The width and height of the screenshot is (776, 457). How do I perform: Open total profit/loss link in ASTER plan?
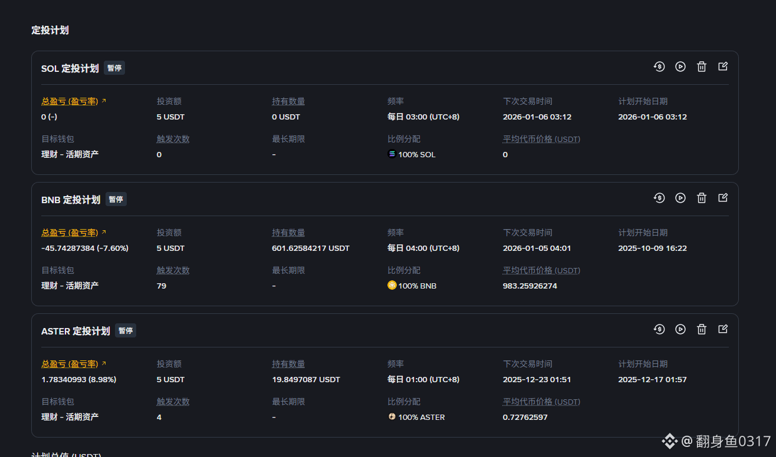(x=74, y=364)
